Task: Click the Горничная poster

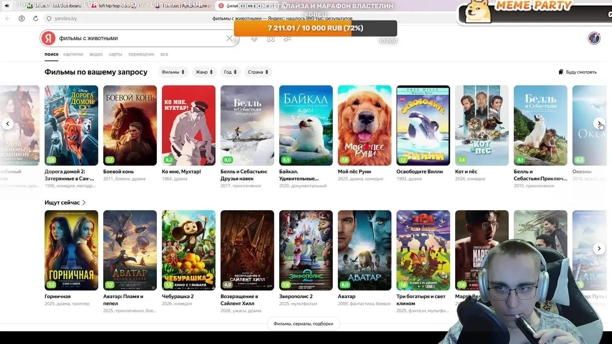Action: [x=71, y=250]
